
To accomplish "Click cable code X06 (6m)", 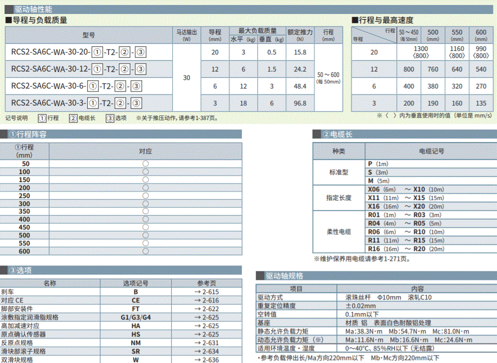I will [x=381, y=189].
